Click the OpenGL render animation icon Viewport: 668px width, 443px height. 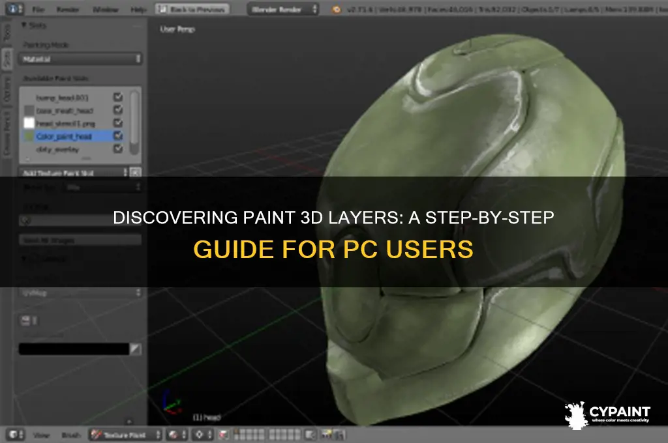[339, 435]
